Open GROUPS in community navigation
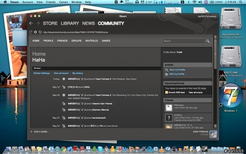The height and width of the screenshot is (154, 246). coord(76,41)
